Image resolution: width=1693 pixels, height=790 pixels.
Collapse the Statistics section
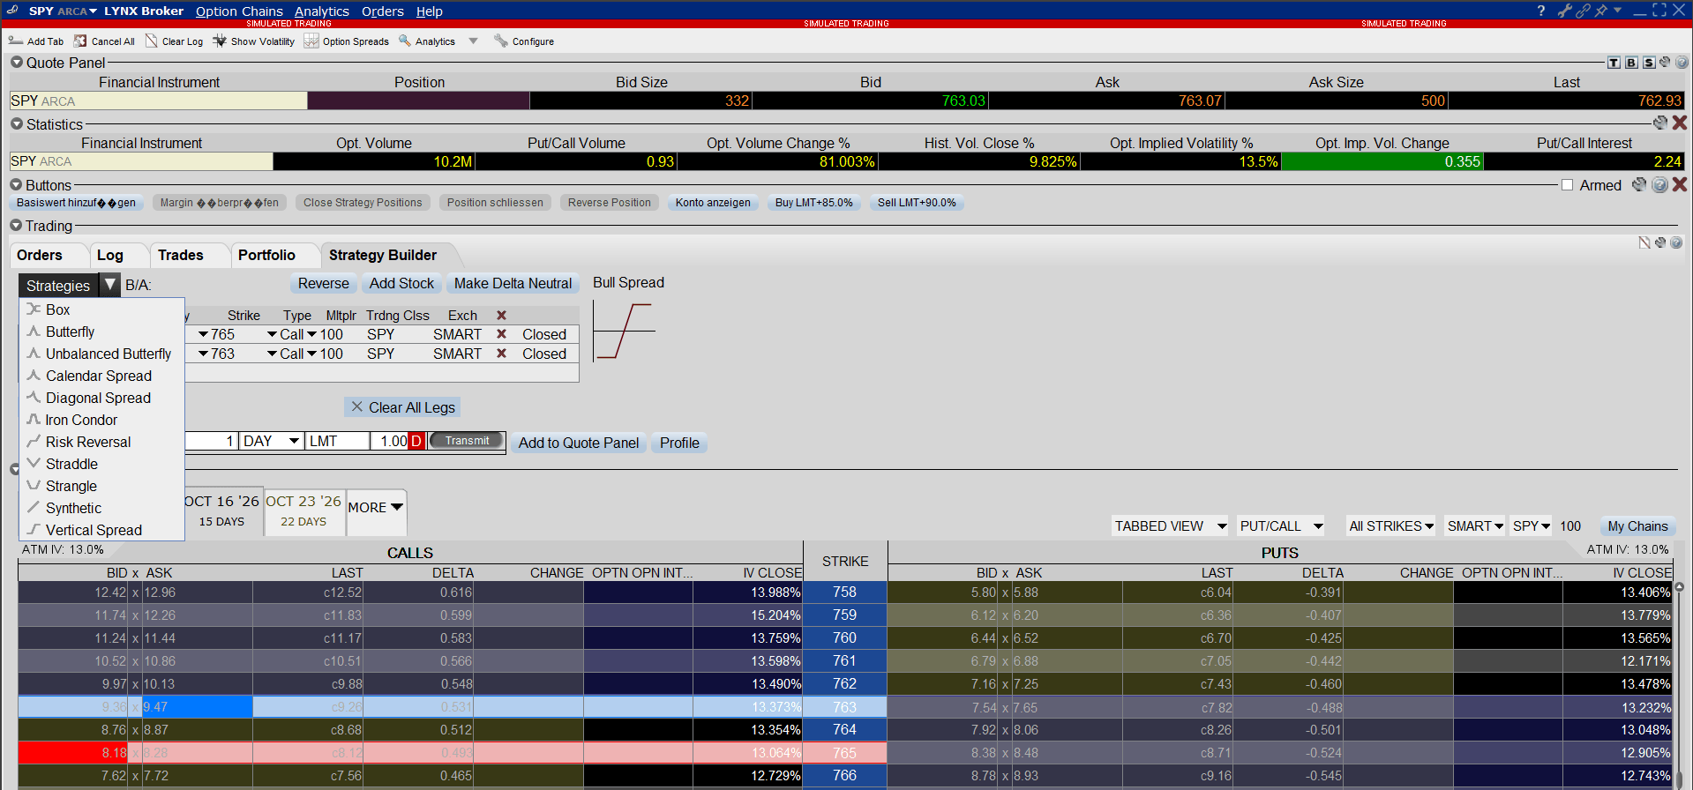point(17,124)
